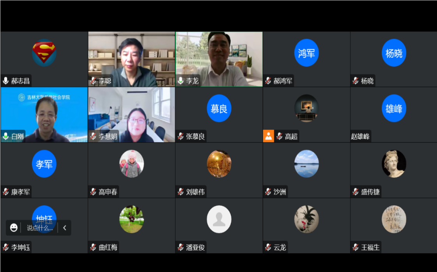Click the emoji smiley icon in chat bar
The width and height of the screenshot is (437, 272).
(x=14, y=228)
